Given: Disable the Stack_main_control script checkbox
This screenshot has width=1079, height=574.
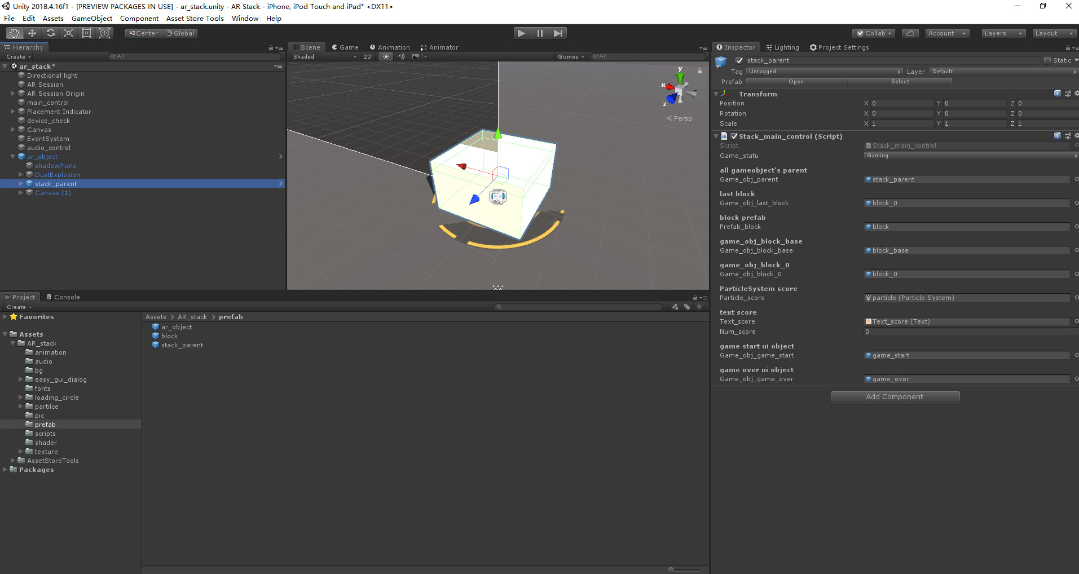Looking at the screenshot, I should (x=734, y=136).
